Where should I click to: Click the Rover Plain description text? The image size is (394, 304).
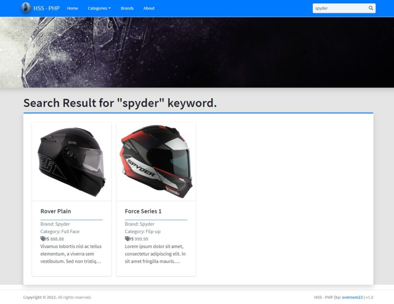(71, 254)
